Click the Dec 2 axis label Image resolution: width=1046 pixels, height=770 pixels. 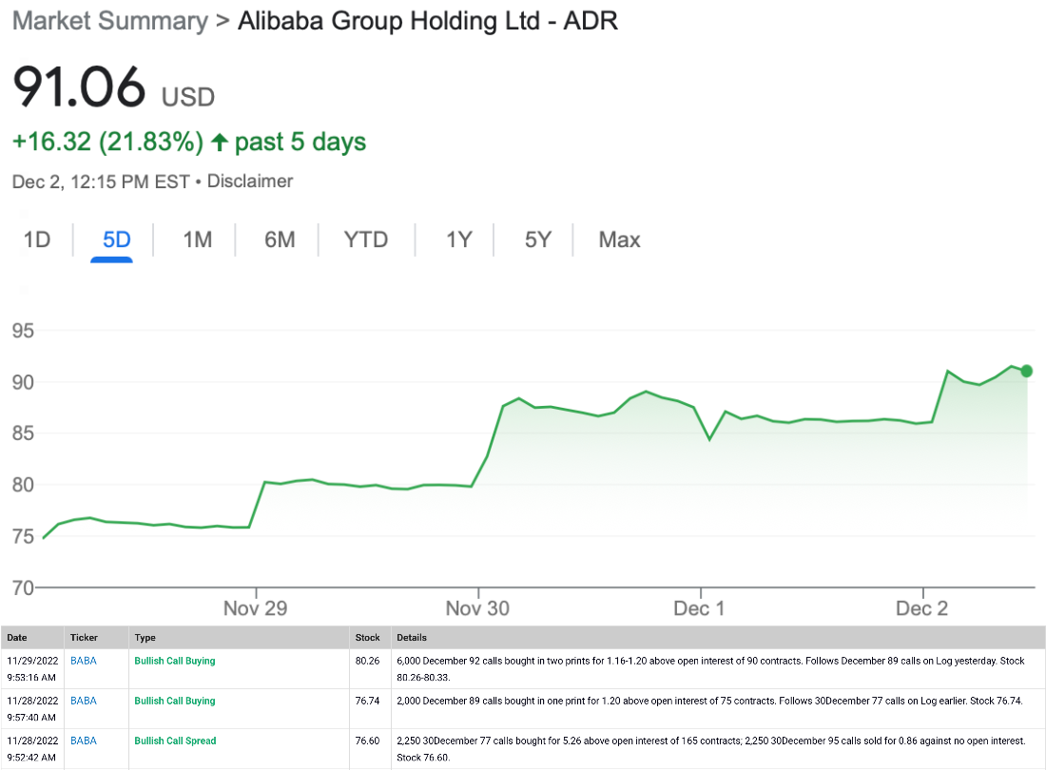tap(922, 608)
